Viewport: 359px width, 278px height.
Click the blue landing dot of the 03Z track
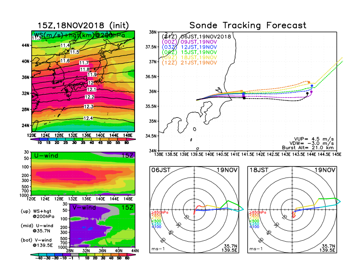312,86
